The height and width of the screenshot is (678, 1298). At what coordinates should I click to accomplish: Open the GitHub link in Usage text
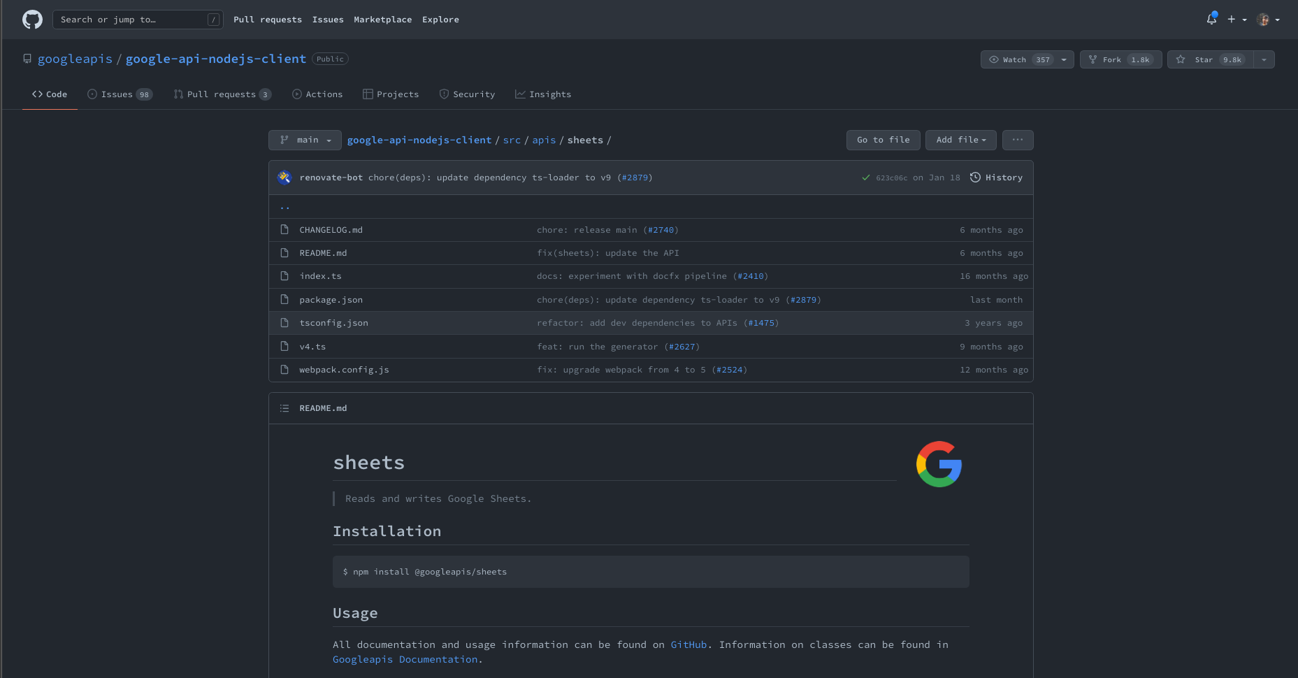pyautogui.click(x=688, y=644)
